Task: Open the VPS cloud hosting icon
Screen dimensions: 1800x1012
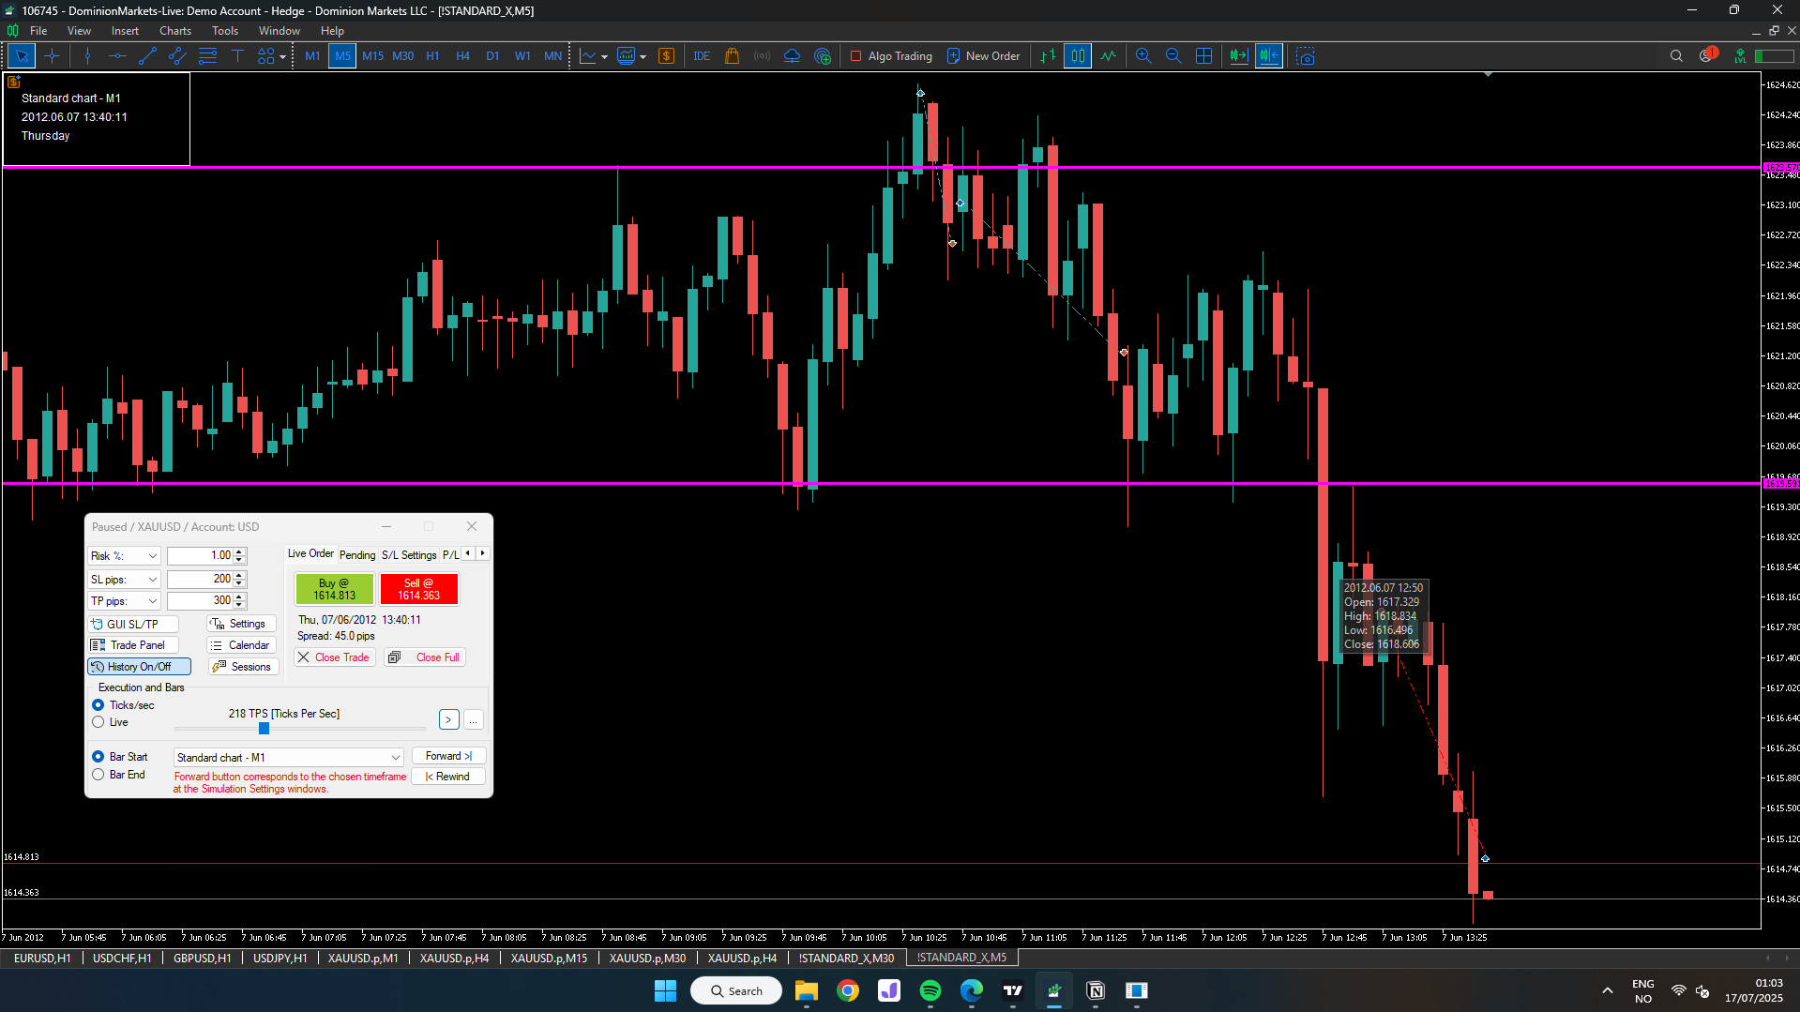Action: 793,56
